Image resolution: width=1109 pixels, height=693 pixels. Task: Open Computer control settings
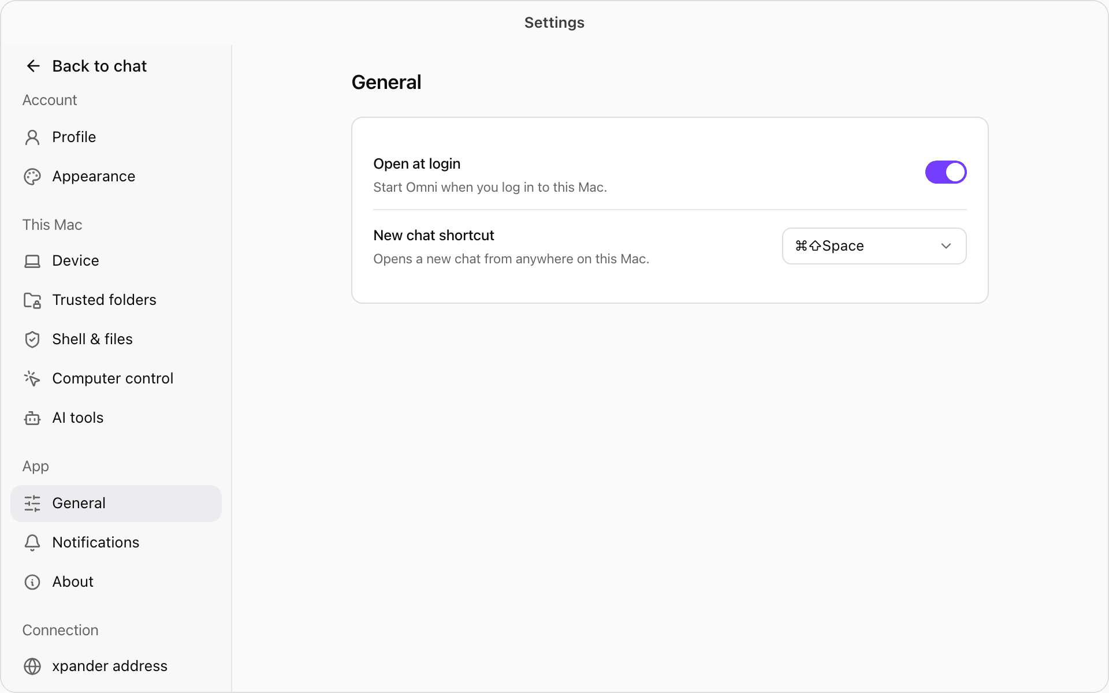116,379
